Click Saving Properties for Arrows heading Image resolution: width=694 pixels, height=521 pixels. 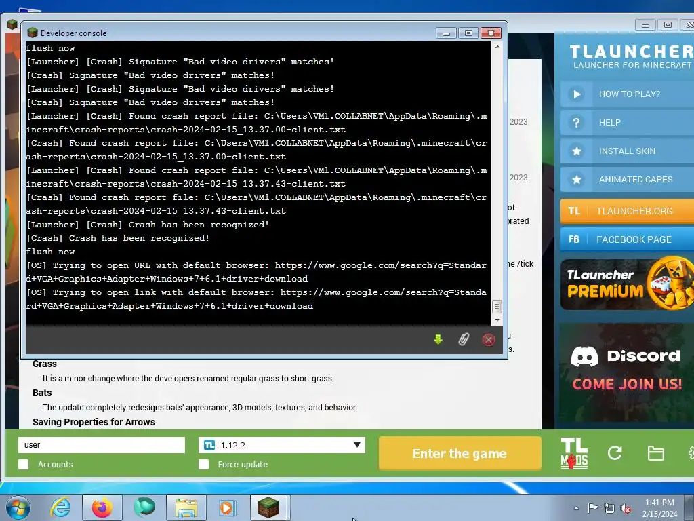[94, 422]
